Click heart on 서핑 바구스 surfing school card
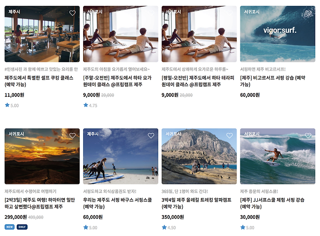 tap(151, 136)
